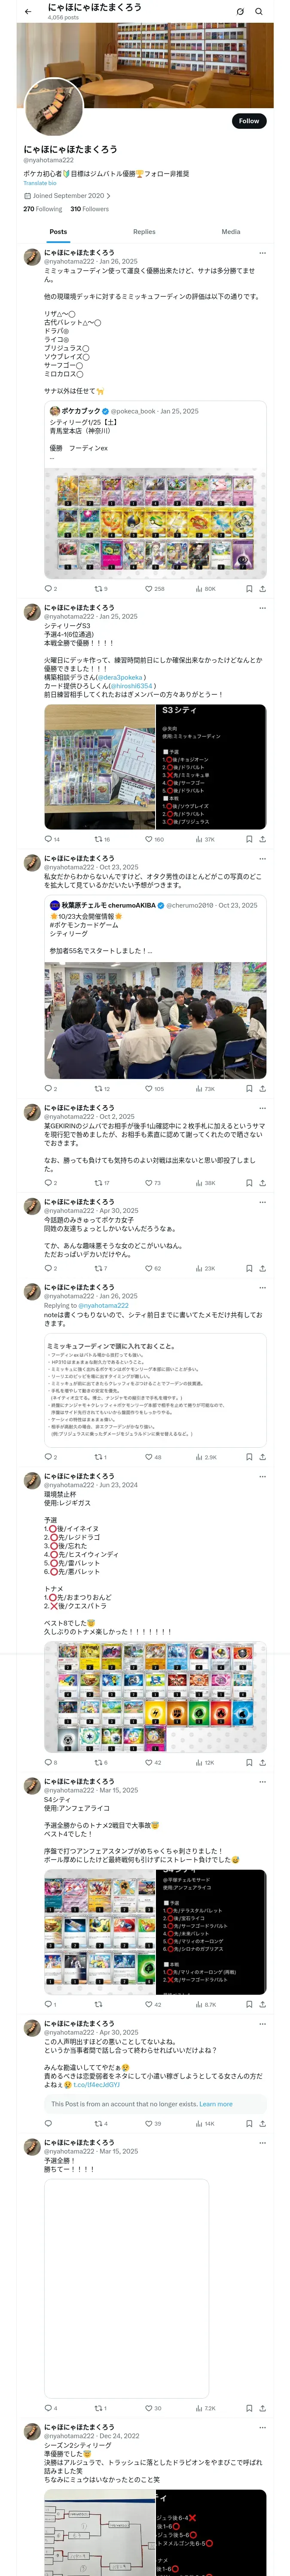Screen dimensions: 290x2576
Task: Open search from the profile header
Action: pos(258,12)
